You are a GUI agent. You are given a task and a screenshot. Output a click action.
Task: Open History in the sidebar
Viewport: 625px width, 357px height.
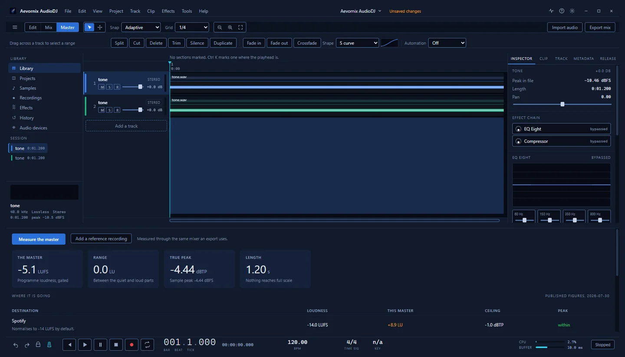click(44, 118)
